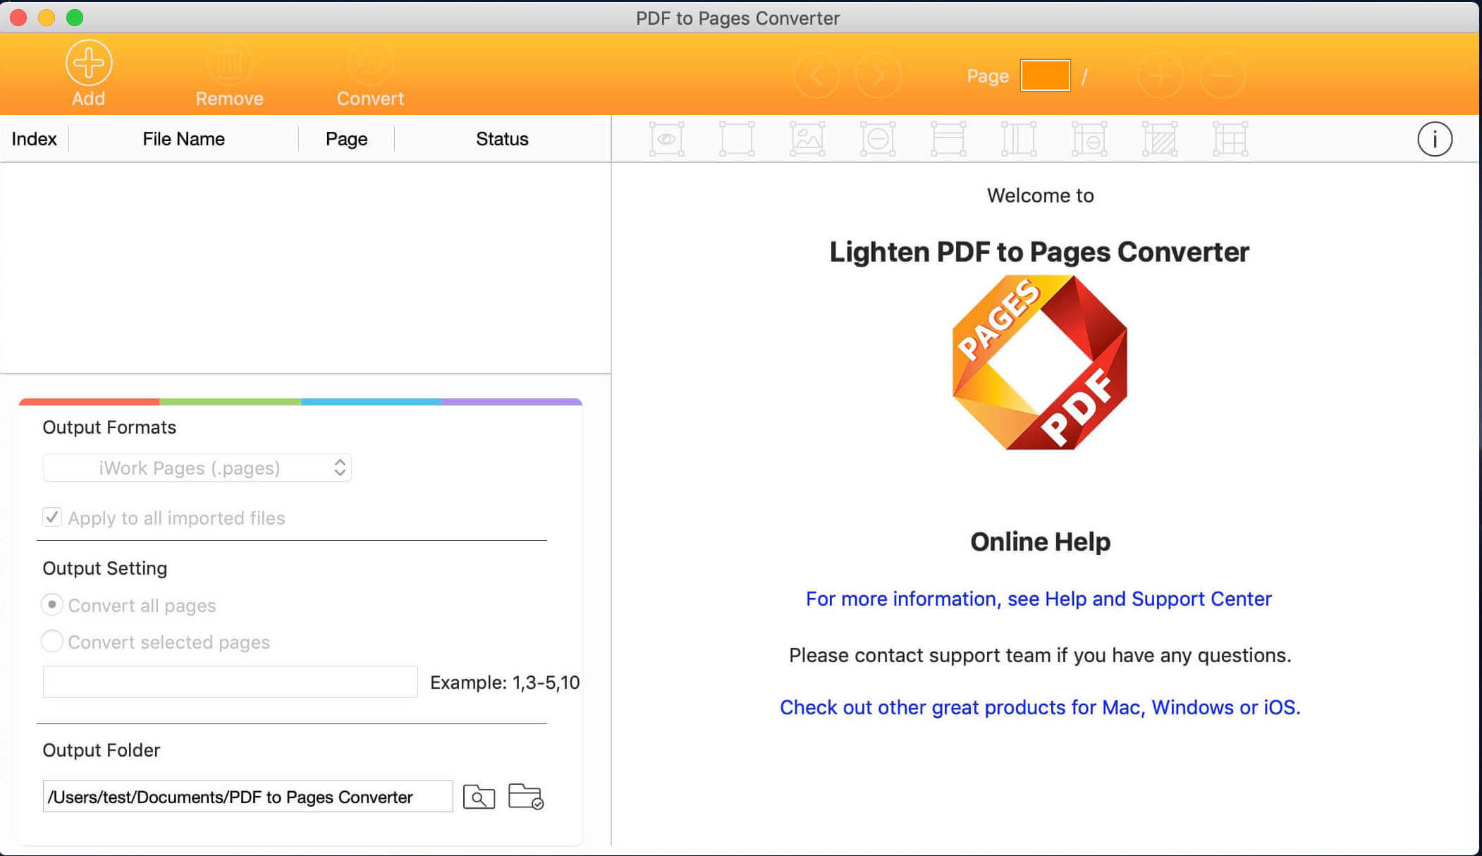
Task: Select the table grid tool
Action: click(1230, 139)
